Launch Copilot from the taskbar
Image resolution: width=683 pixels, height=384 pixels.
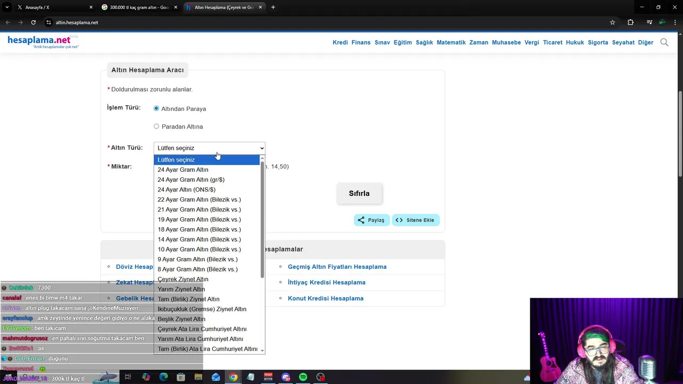[x=146, y=377]
